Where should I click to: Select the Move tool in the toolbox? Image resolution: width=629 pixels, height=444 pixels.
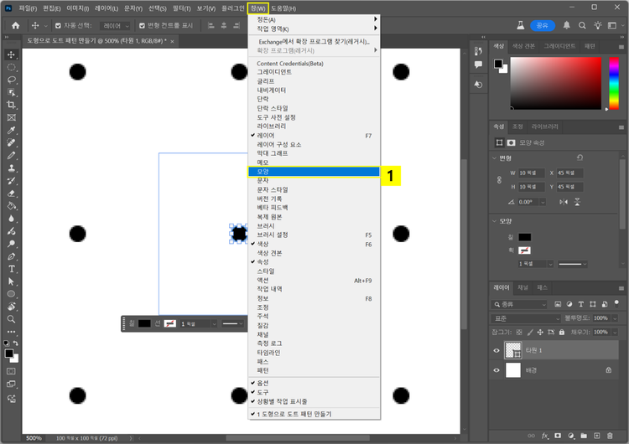tap(11, 54)
